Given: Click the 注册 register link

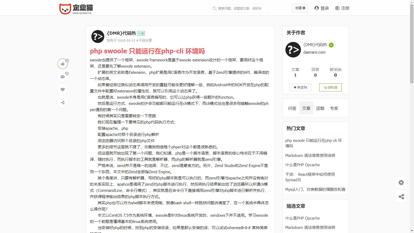Looking at the screenshot, I should click(x=342, y=8).
